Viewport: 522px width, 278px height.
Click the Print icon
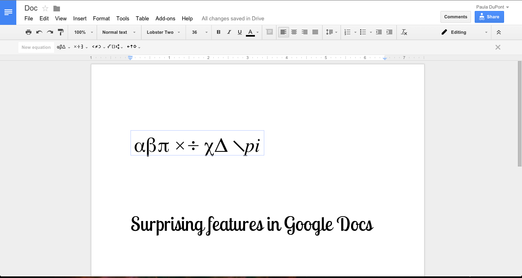click(28, 32)
